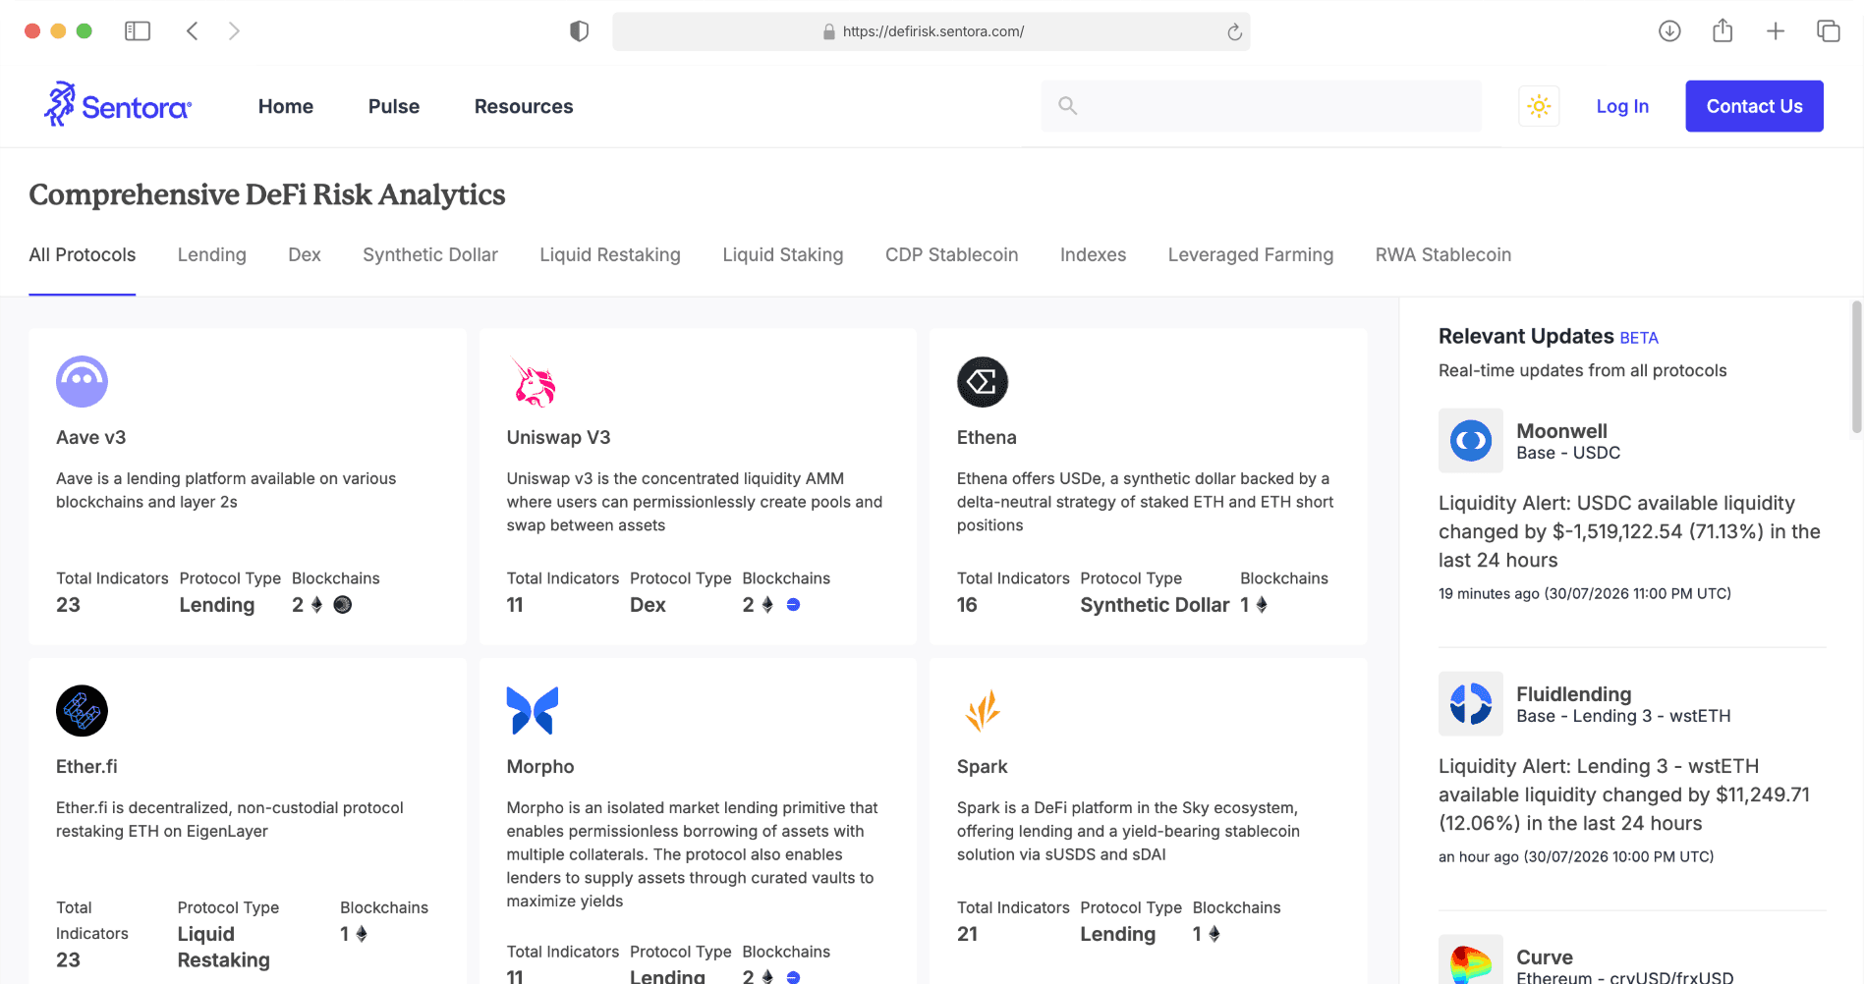Click the Log In link
Image resolution: width=1864 pixels, height=984 pixels.
tap(1622, 106)
